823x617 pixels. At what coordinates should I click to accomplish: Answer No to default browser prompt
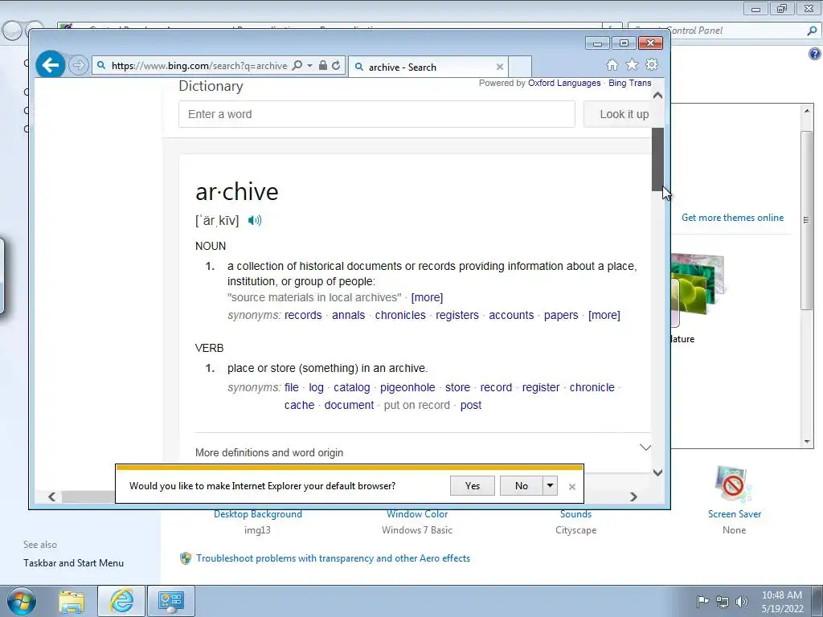click(521, 486)
